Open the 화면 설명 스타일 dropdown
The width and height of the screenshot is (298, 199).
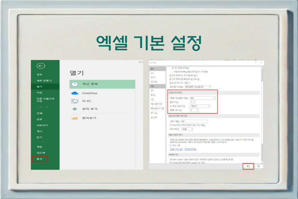198,87
